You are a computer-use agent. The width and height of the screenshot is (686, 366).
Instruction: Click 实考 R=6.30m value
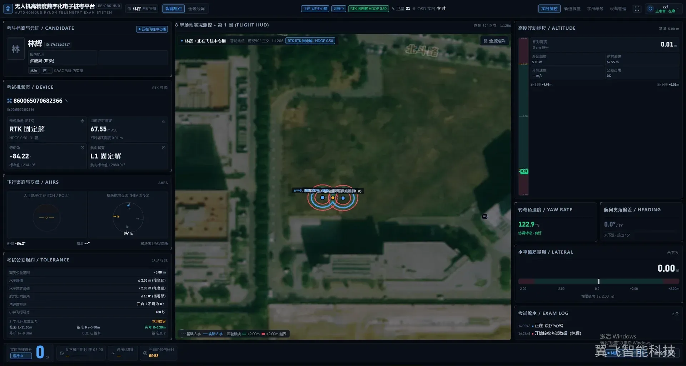(155, 327)
